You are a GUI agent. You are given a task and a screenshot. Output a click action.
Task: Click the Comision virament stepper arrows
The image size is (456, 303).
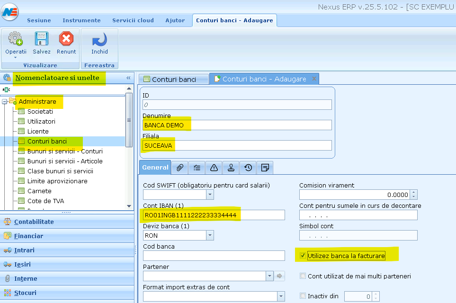[414, 195]
